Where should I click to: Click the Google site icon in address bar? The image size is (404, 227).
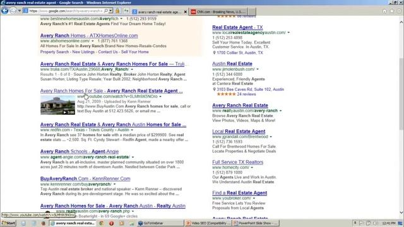(25, 11)
